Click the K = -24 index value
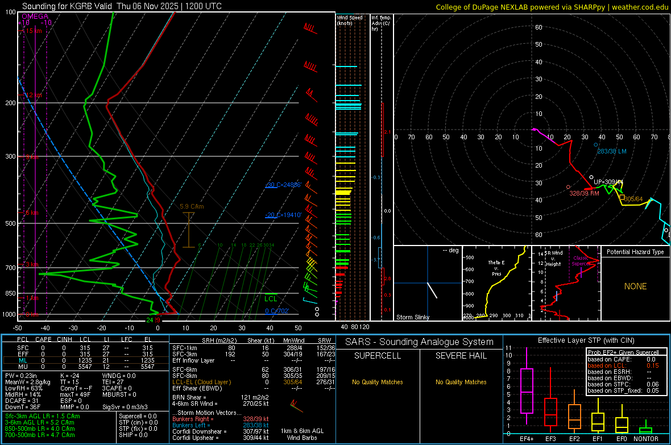Viewport: 671px width, 445px height. 70,376
